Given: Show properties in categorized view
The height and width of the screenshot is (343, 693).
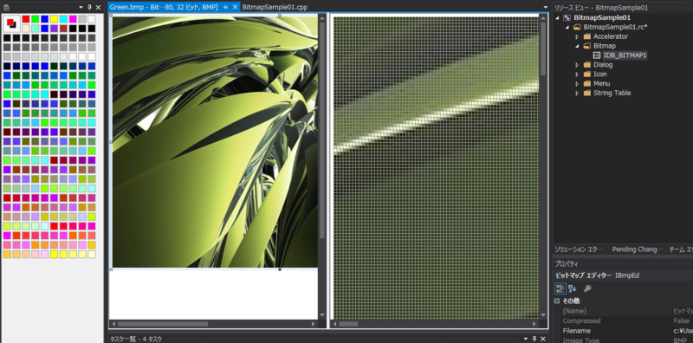Looking at the screenshot, I should (560, 288).
